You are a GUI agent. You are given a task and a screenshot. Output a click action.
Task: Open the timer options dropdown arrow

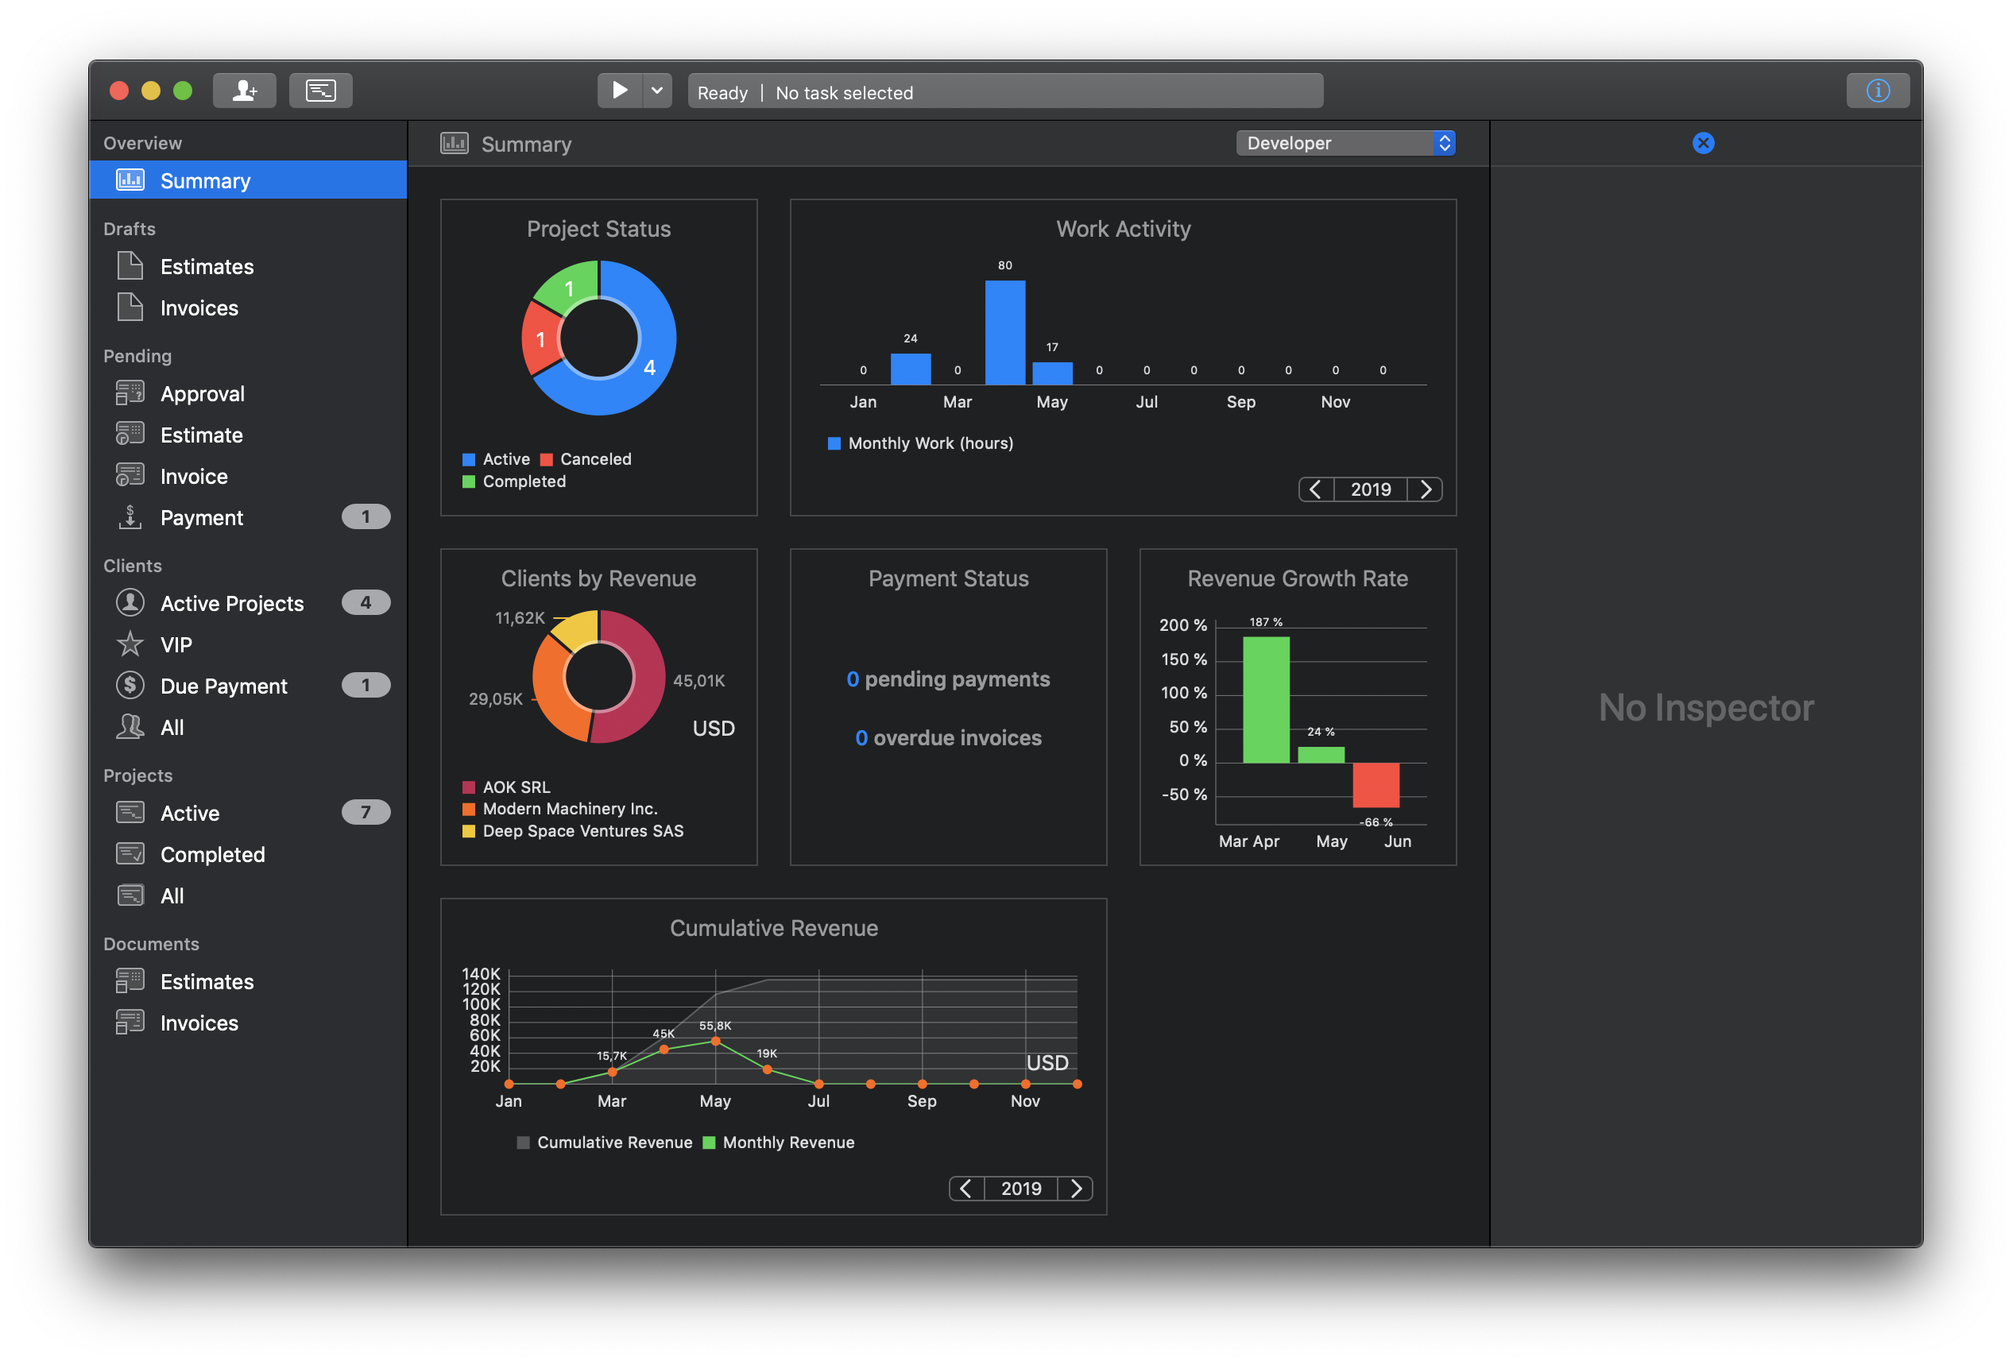[657, 90]
